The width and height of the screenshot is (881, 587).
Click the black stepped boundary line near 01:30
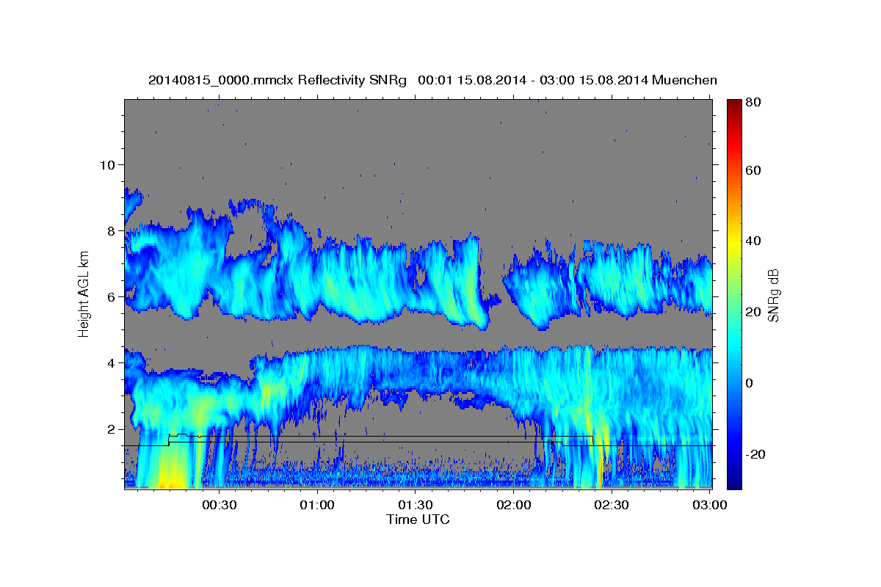click(x=415, y=441)
